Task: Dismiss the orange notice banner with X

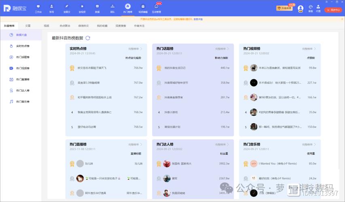Action: tap(342, 19)
